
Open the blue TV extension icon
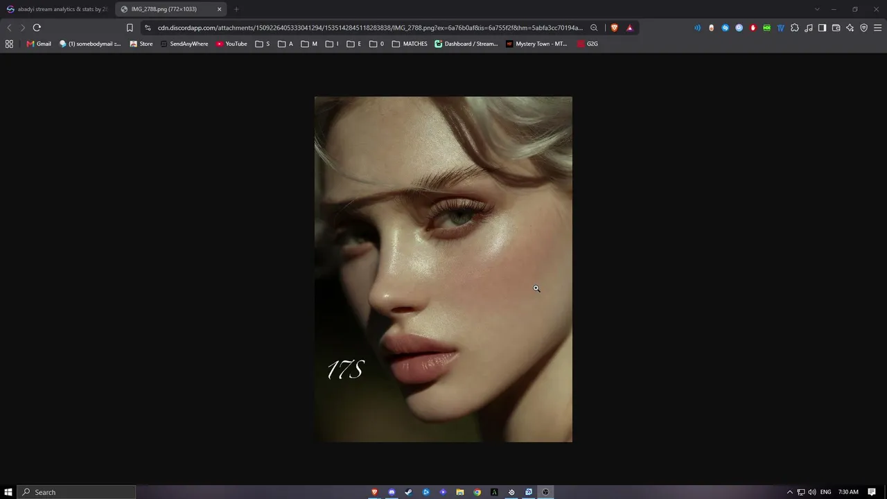(780, 28)
